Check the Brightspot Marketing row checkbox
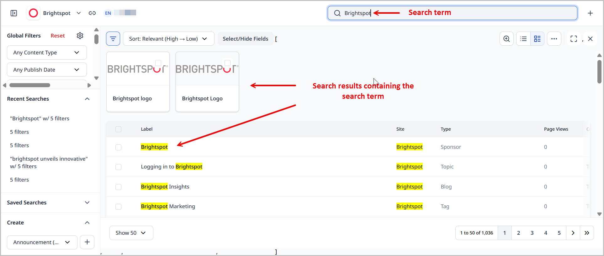 118,207
